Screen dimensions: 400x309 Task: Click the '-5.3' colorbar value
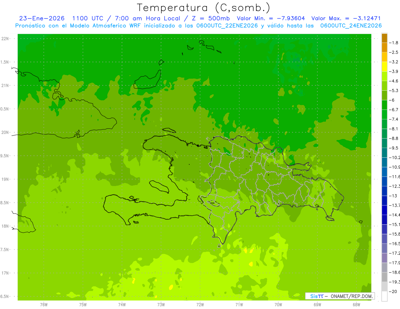point(394,90)
